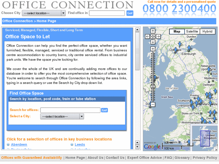Click the scrollbar down arrow at bottom
219x164 pixels.
[137, 147]
